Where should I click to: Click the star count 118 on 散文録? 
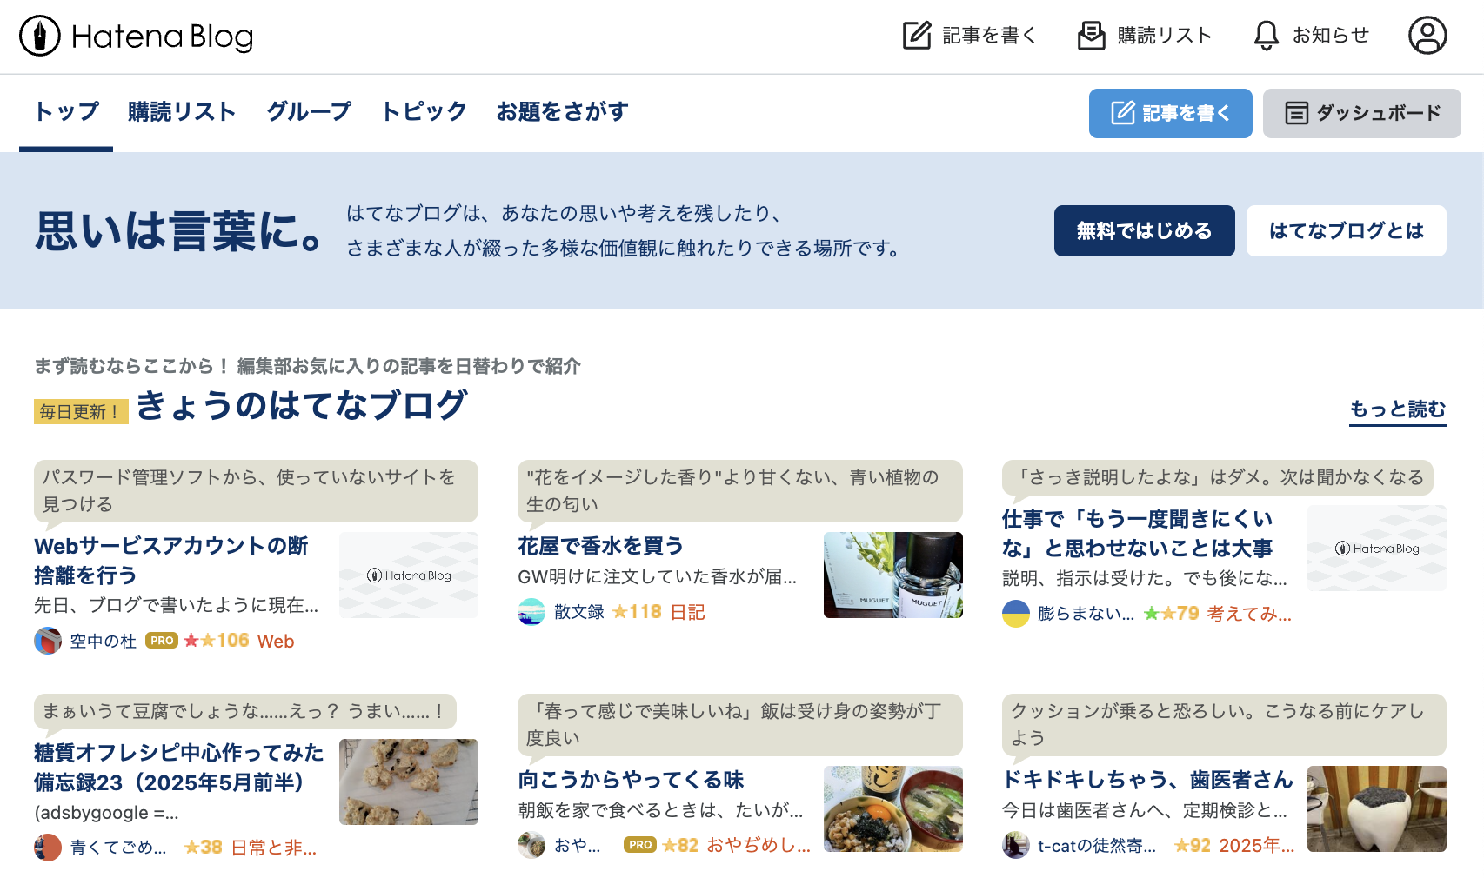(x=637, y=612)
